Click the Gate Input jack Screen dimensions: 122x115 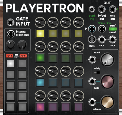[11, 22]
